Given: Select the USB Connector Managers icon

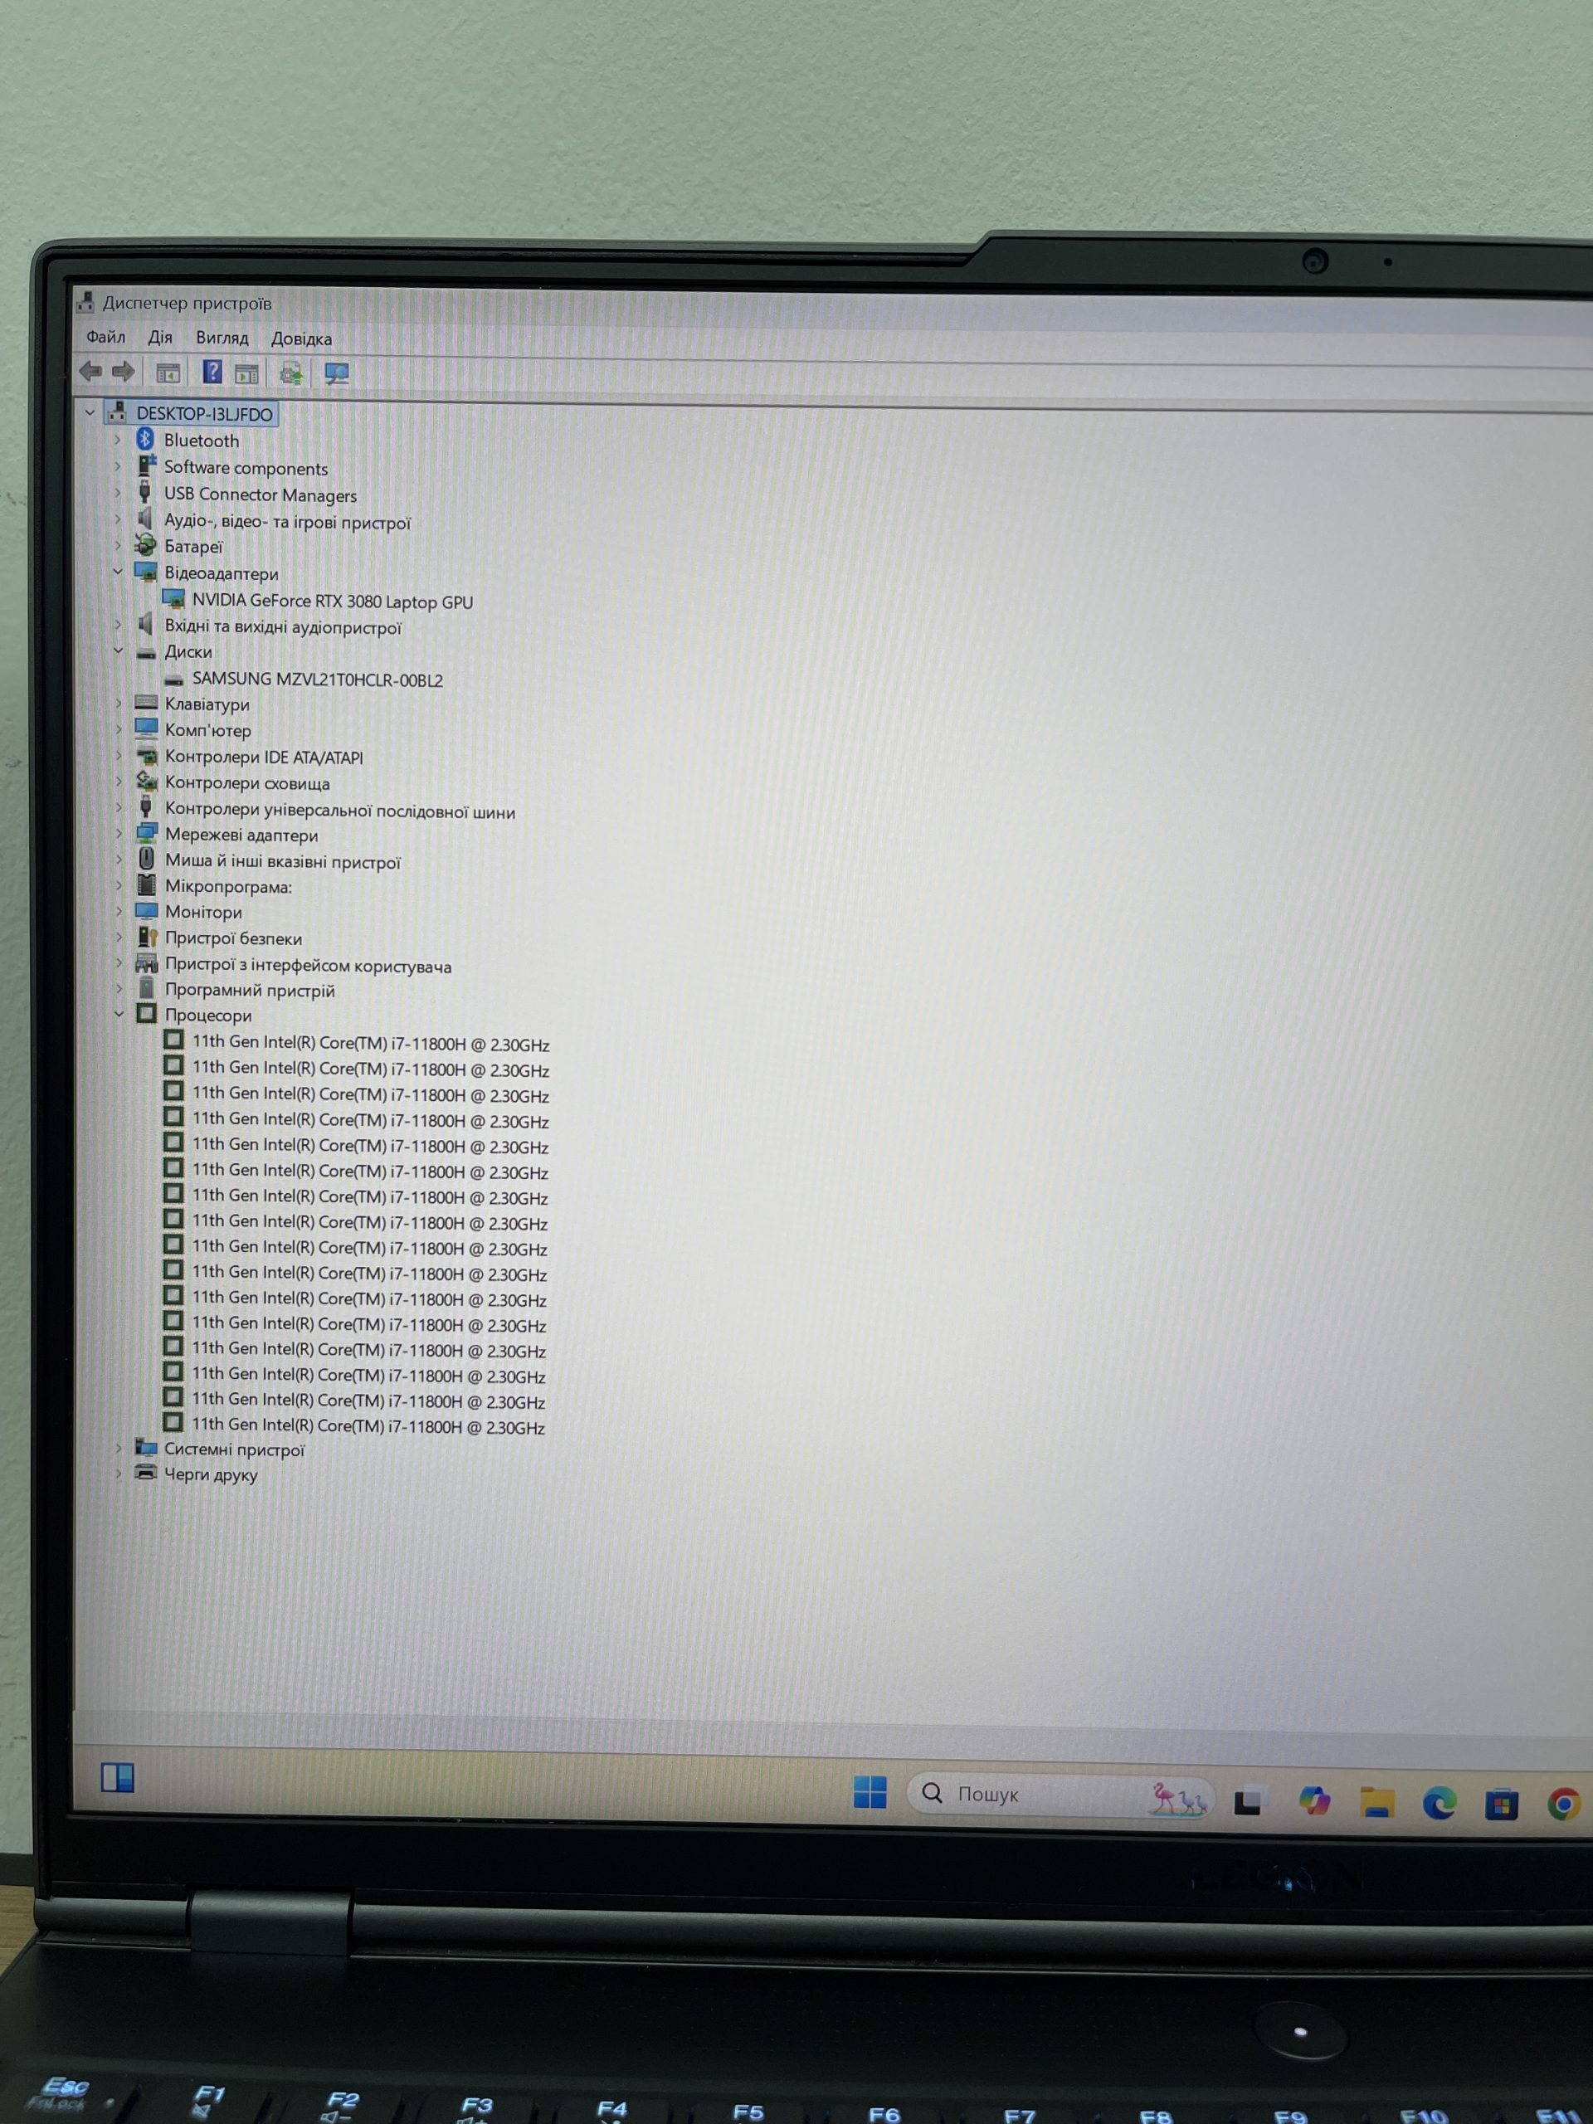Looking at the screenshot, I should pyautogui.click(x=145, y=493).
